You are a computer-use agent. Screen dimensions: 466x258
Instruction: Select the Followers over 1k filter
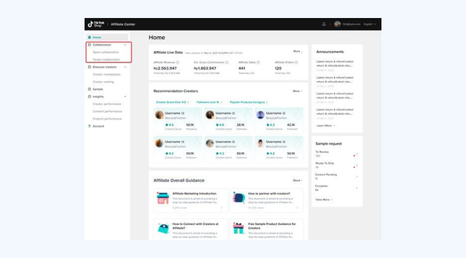click(208, 102)
